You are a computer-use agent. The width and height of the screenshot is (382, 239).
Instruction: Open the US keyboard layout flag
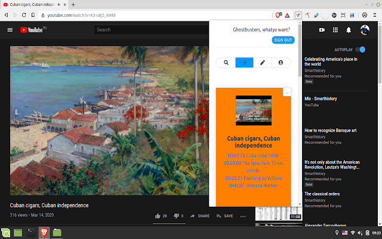tap(345, 233)
